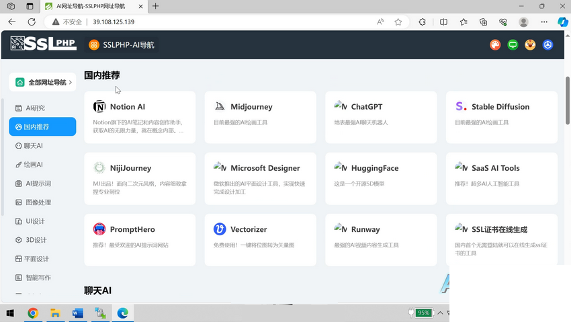Open browser extensions puzzle icon
Viewport: 571px width, 322px height.
pyautogui.click(x=422, y=22)
